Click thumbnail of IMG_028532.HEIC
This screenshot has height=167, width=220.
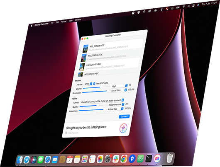click(x=84, y=58)
